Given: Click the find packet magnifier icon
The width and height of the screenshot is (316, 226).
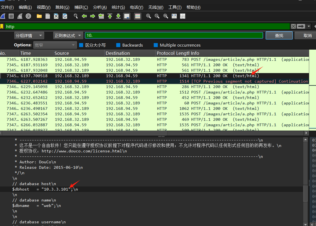Looking at the screenshot, I should (x=76, y=16).
